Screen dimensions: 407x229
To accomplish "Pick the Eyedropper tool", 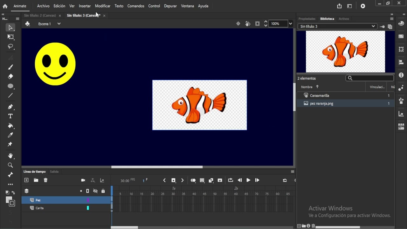I will pyautogui.click(x=10, y=135).
